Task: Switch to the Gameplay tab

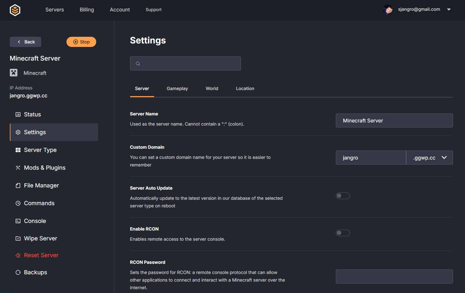Action: pos(177,88)
